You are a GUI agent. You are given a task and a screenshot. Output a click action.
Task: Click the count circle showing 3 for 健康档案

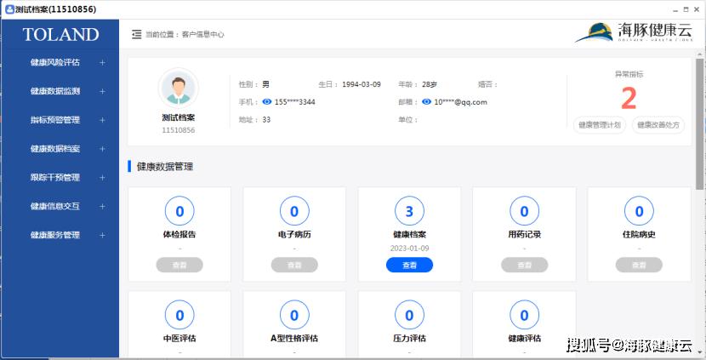pyautogui.click(x=409, y=211)
